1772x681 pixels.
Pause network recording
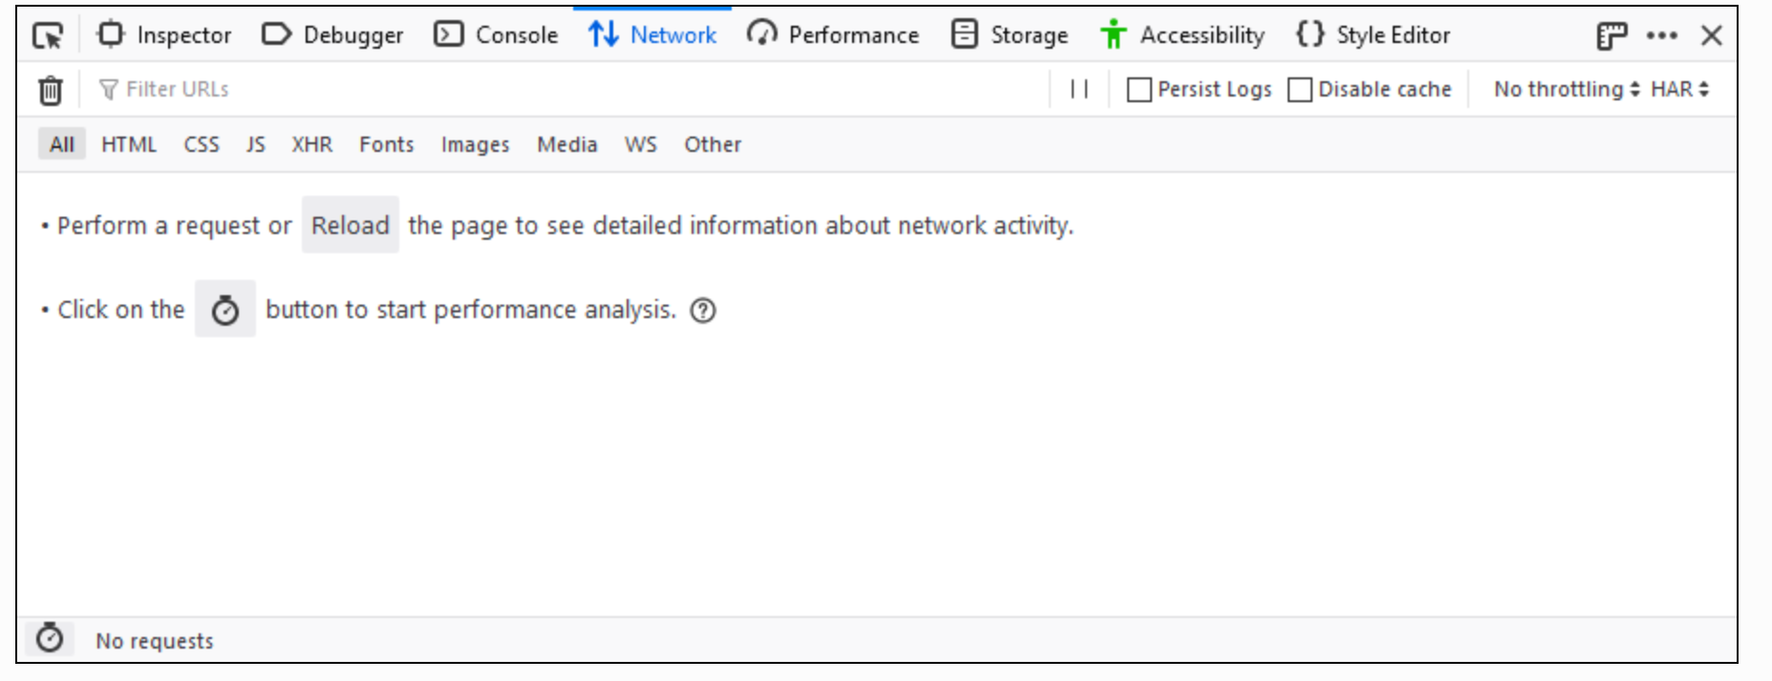point(1079,89)
